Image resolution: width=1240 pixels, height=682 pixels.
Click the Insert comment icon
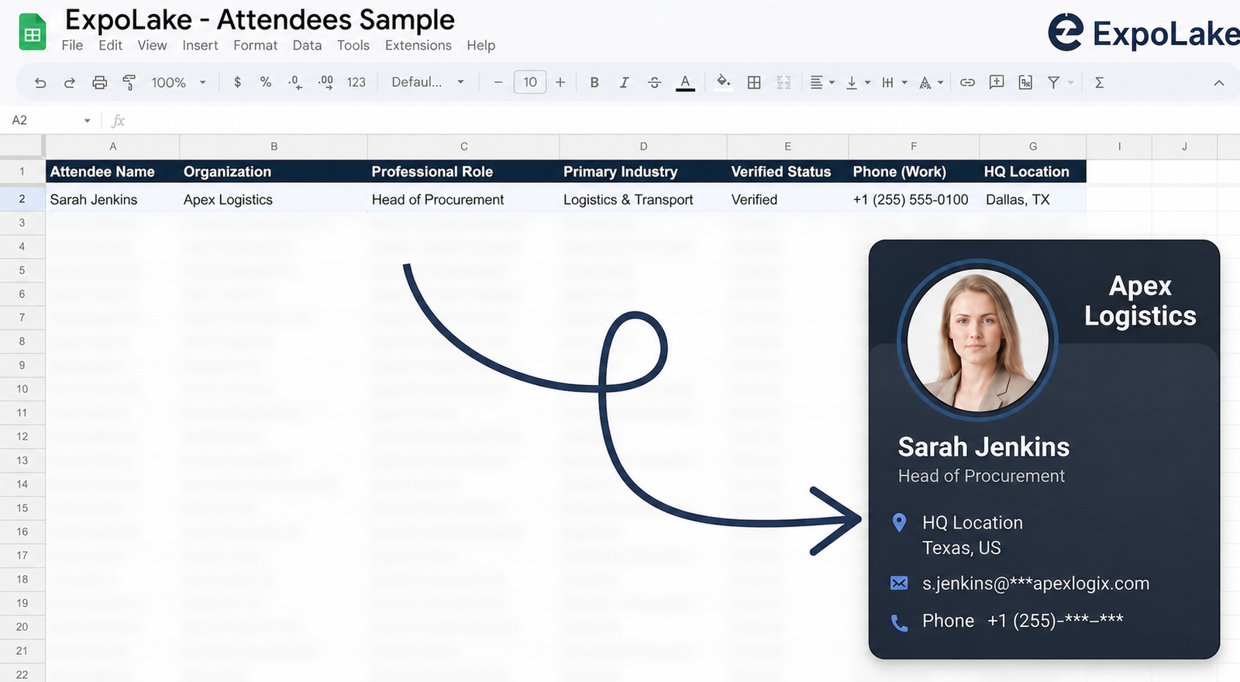click(997, 82)
